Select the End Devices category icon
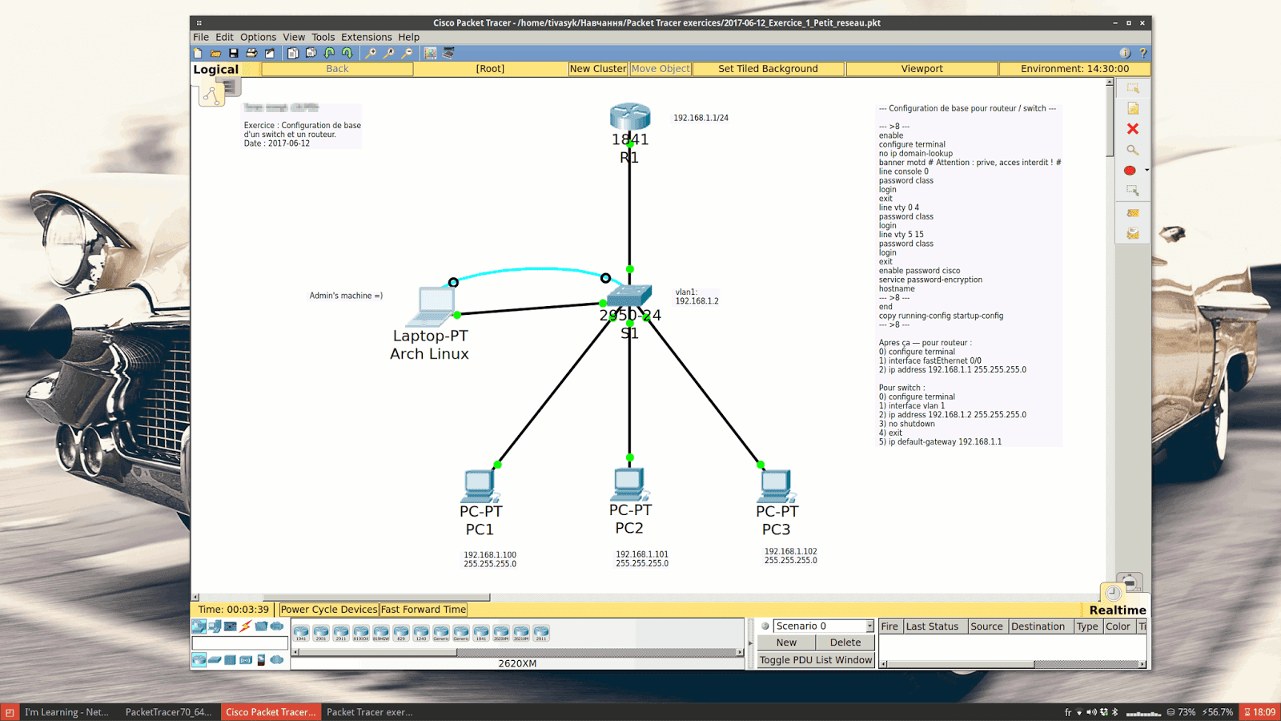 (215, 626)
